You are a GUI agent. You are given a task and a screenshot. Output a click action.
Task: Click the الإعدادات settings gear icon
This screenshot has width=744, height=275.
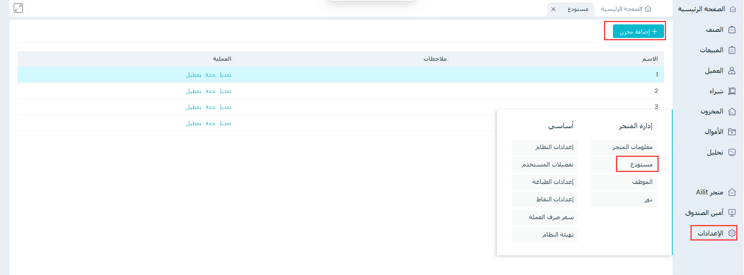click(732, 233)
